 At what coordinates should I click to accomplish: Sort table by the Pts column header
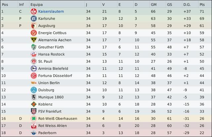pos(202,4)
